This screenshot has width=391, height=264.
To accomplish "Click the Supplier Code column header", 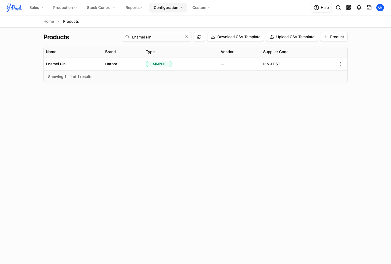I will [x=276, y=52].
